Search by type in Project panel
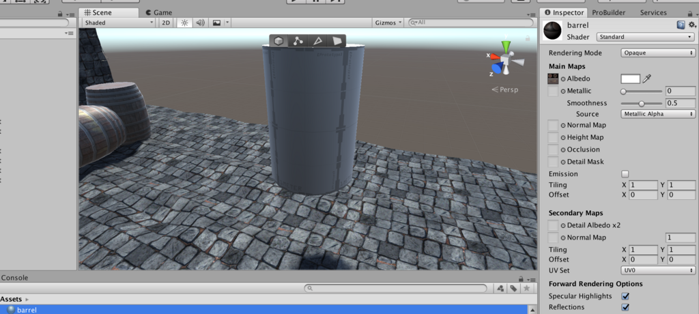699x314 pixels. [x=500, y=289]
